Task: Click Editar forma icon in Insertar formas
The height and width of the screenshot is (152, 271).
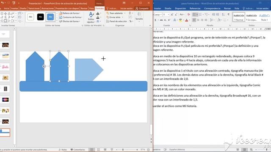Action: 20,13
